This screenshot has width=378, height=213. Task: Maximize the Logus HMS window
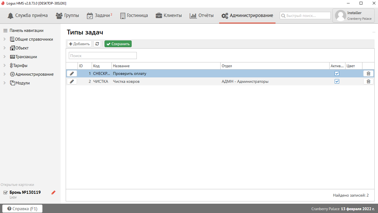pos(361,3)
